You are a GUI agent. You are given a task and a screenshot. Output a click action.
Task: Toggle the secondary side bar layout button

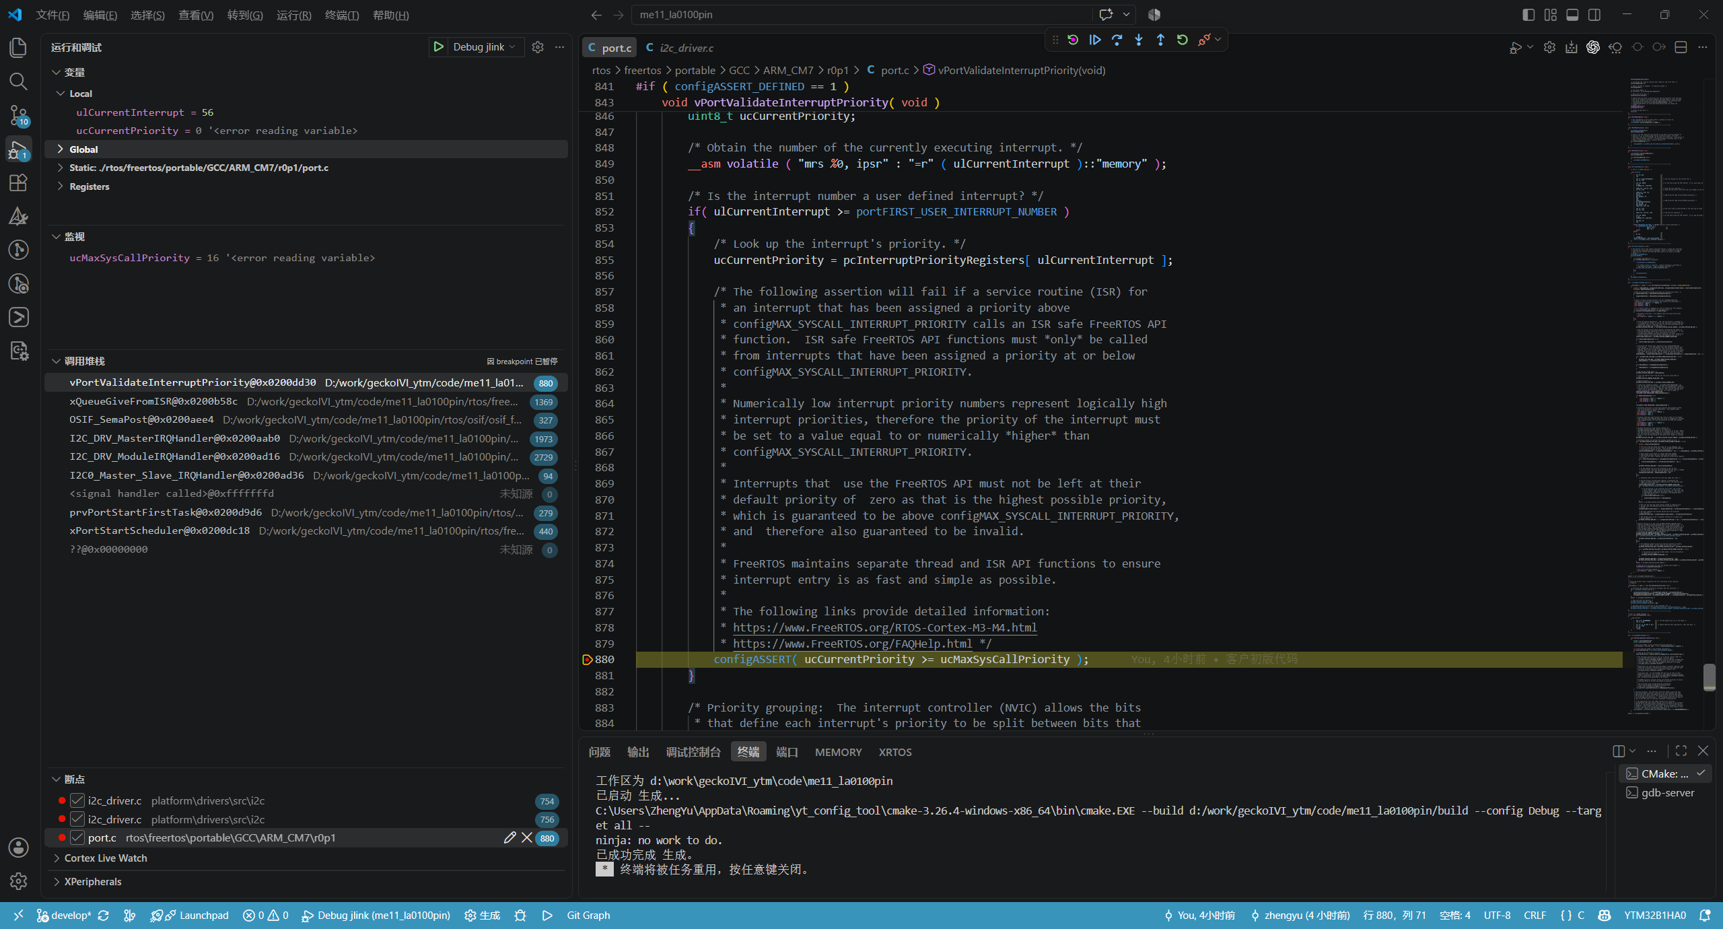point(1594,15)
